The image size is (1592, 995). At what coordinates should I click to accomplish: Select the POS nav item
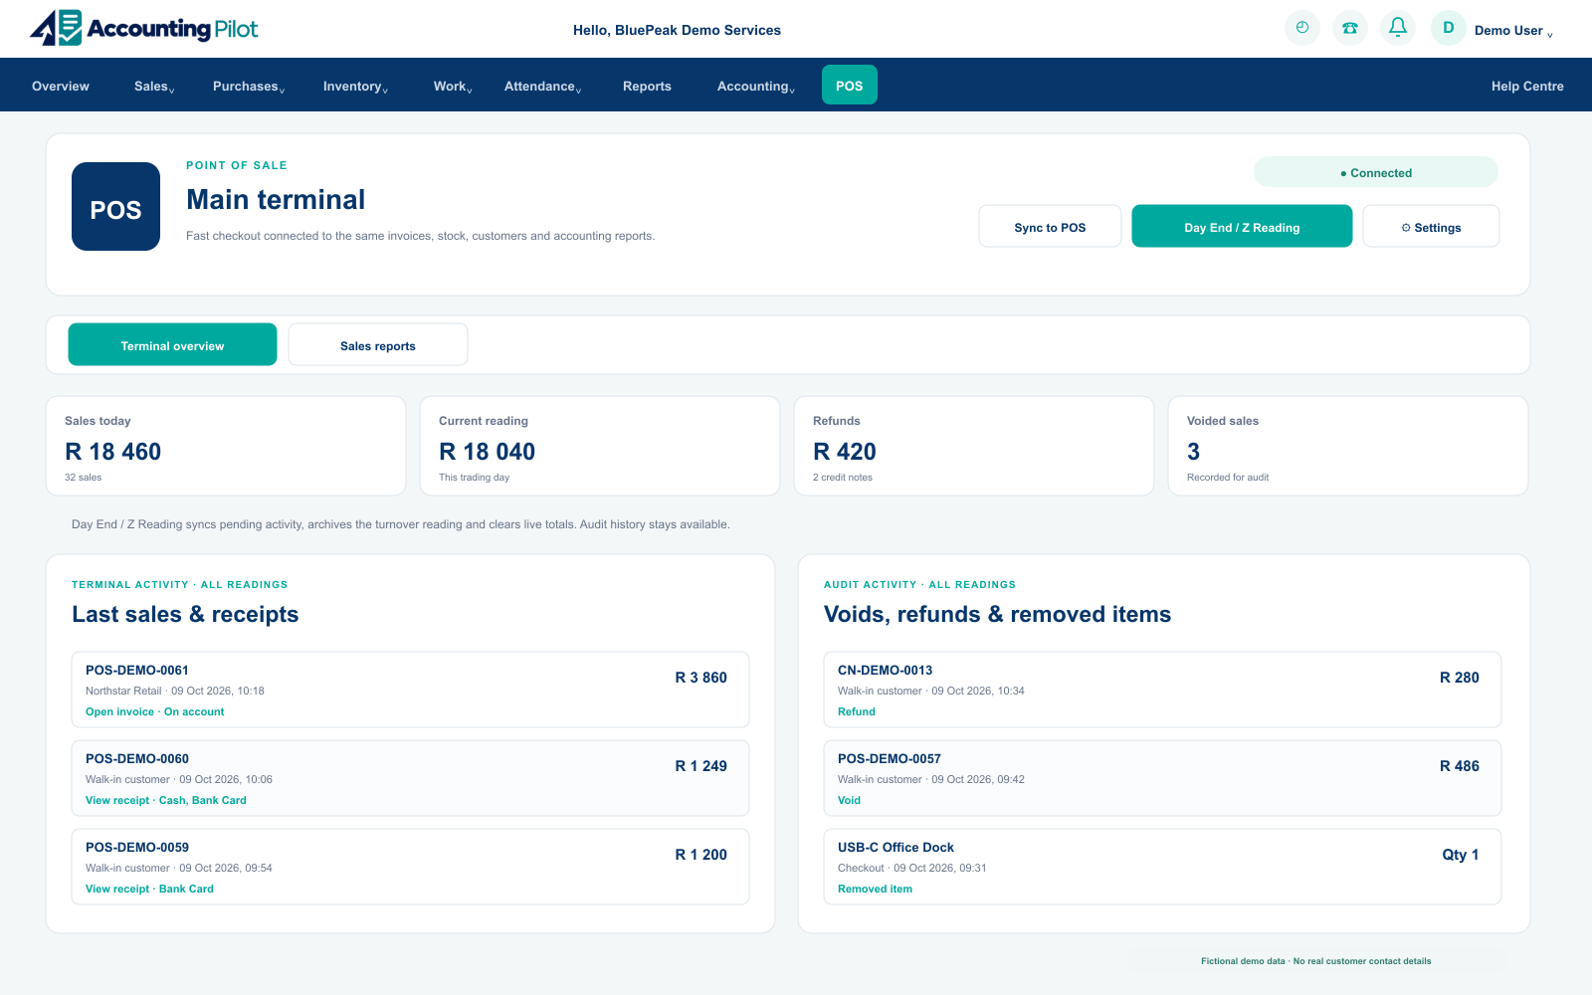coord(850,86)
